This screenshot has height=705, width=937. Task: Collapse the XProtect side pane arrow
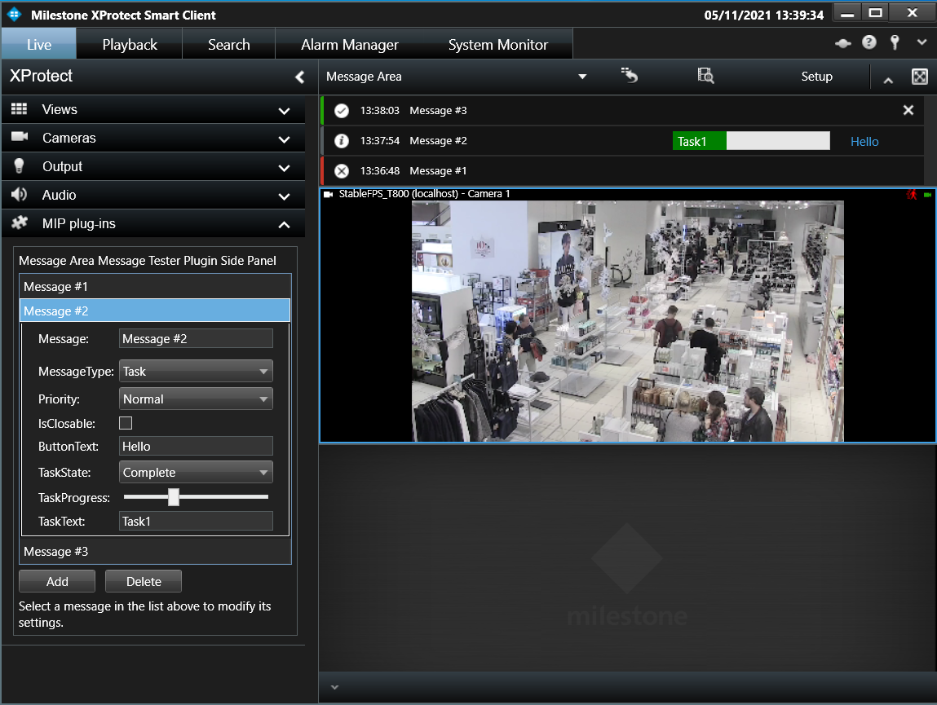tap(300, 77)
